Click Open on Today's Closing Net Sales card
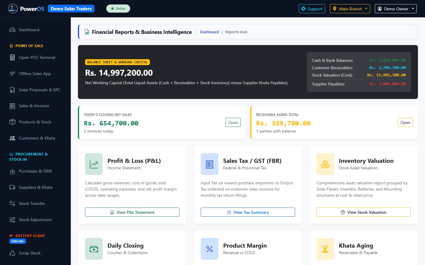425x265 pixels. click(233, 122)
